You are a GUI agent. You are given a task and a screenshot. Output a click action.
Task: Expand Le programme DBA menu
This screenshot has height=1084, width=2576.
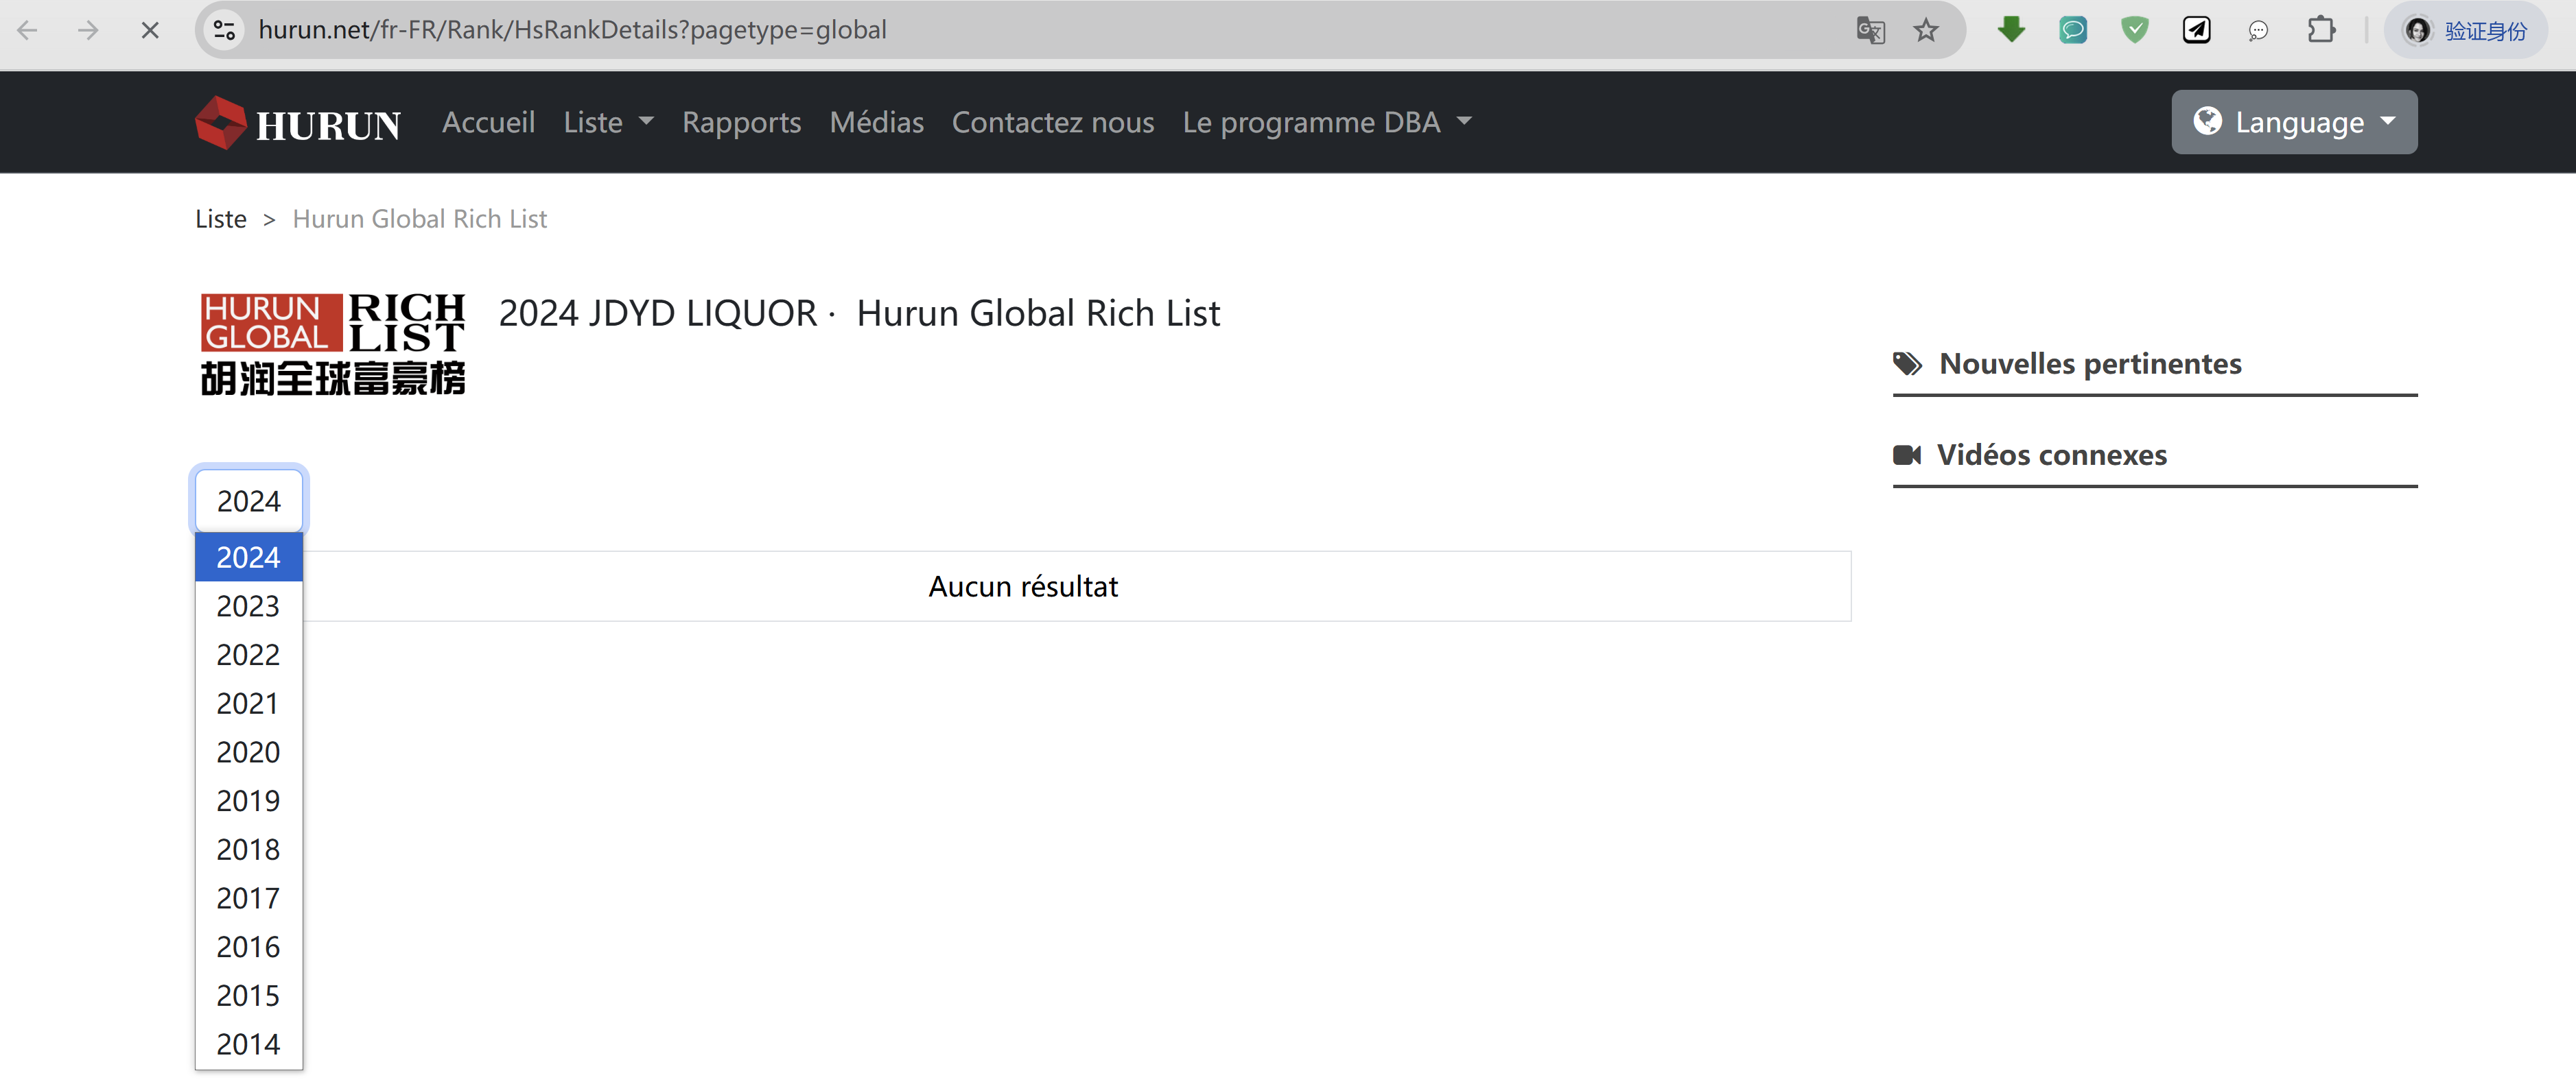[1326, 122]
